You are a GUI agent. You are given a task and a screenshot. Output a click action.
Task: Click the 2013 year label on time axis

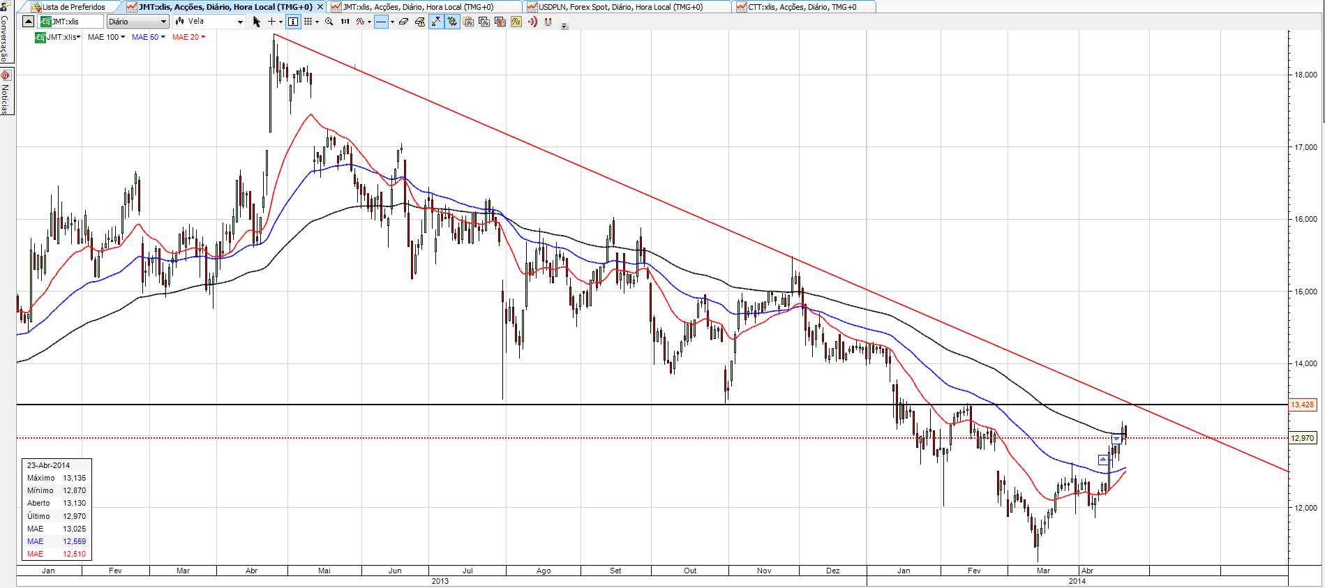point(440,581)
